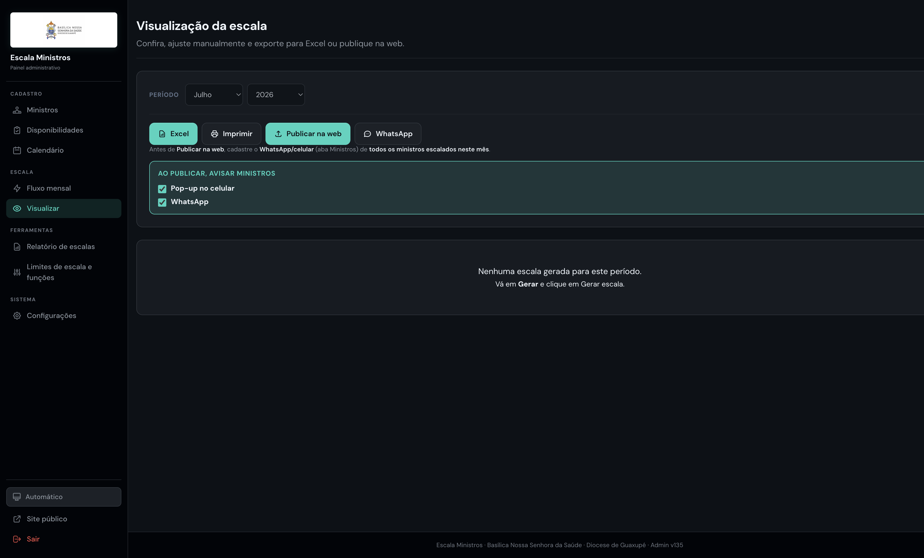This screenshot has height=558, width=924.
Task: Click the WhatsApp share button
Action: [x=388, y=134]
